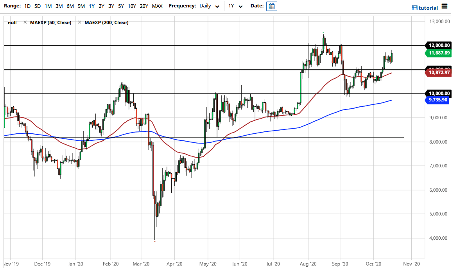Expand the 1Y period dropdown

(235, 6)
